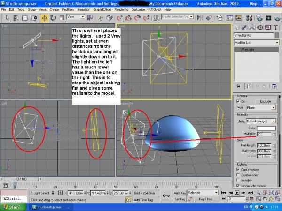Image resolution: width=282 pixels, height=211 pixels.
Task: Open the Hierarchy command panel
Action: point(252,28)
